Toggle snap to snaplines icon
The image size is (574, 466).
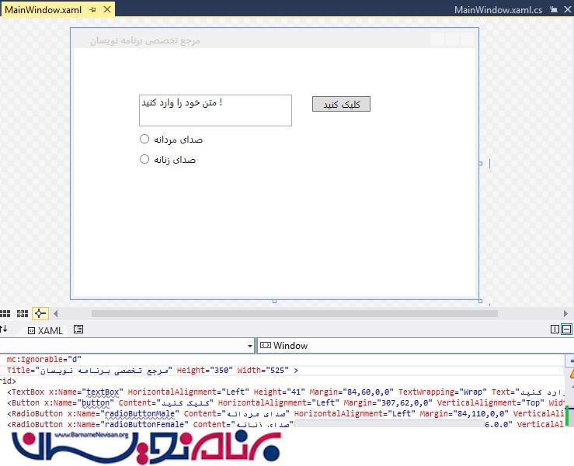(x=40, y=314)
